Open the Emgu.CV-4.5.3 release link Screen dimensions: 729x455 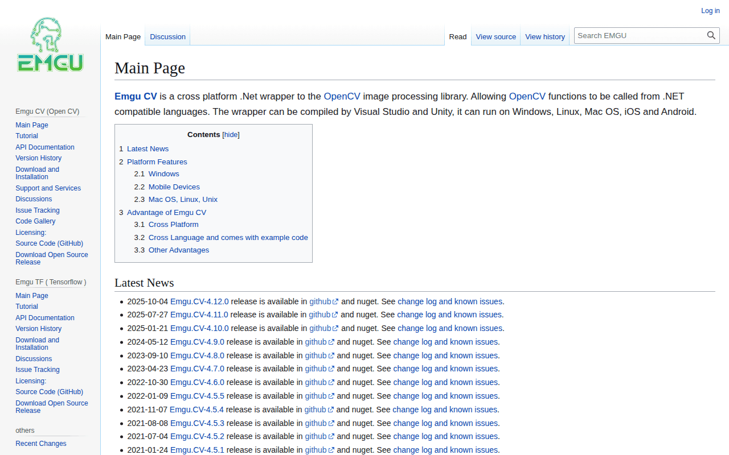pyautogui.click(x=197, y=423)
